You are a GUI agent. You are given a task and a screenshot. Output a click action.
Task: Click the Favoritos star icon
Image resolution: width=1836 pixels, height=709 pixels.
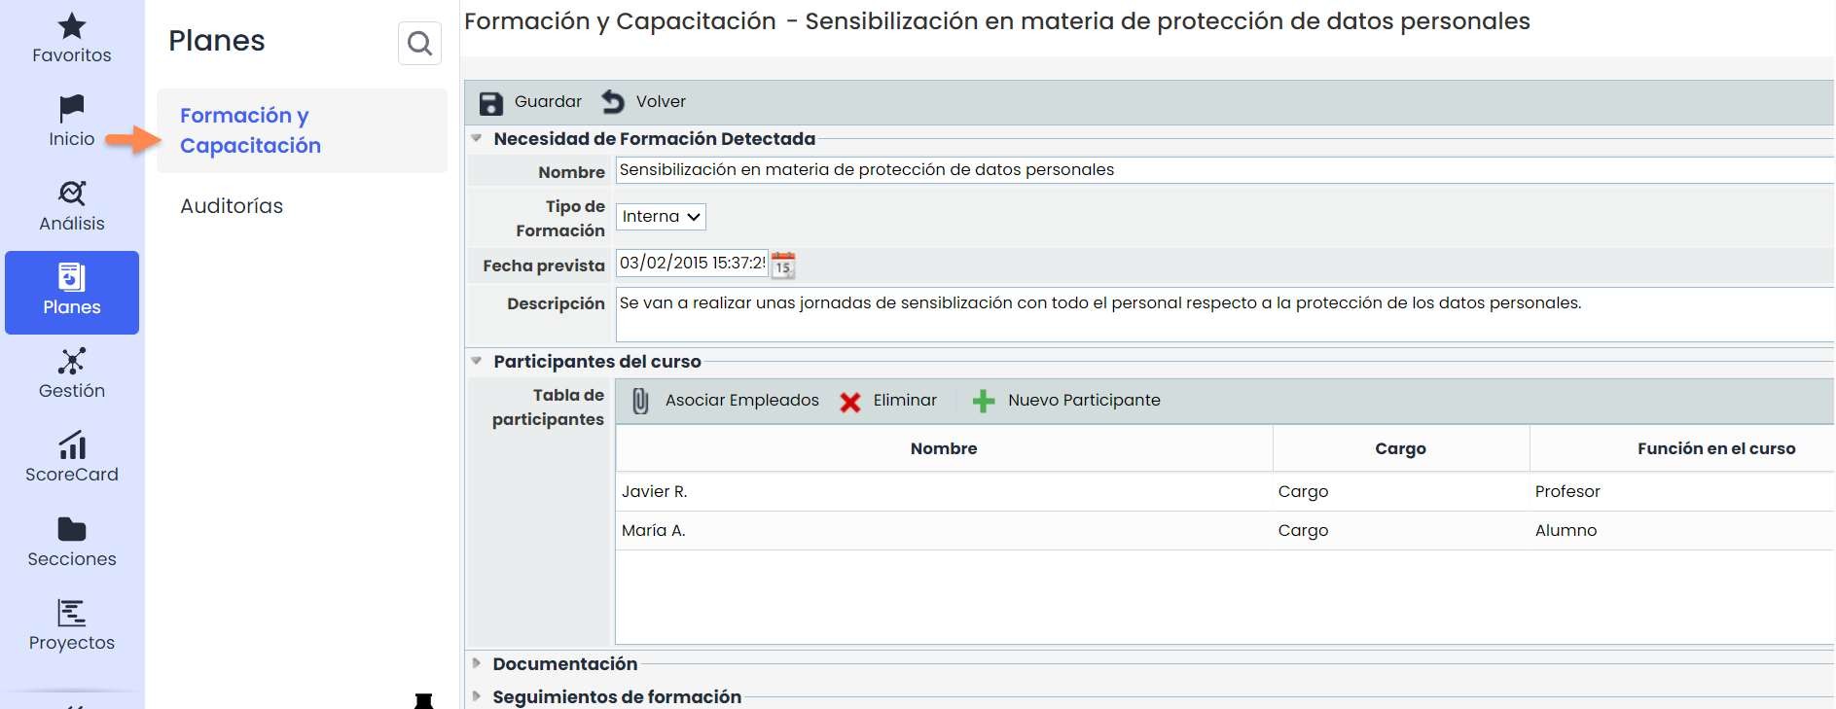(x=72, y=27)
